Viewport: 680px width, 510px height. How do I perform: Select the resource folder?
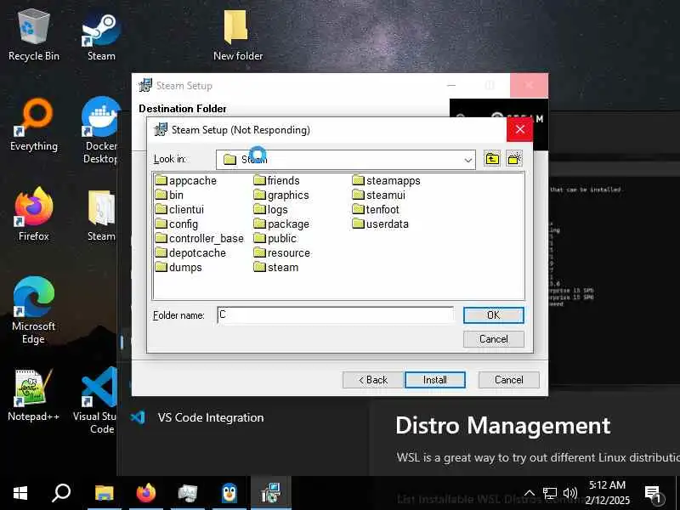point(282,252)
